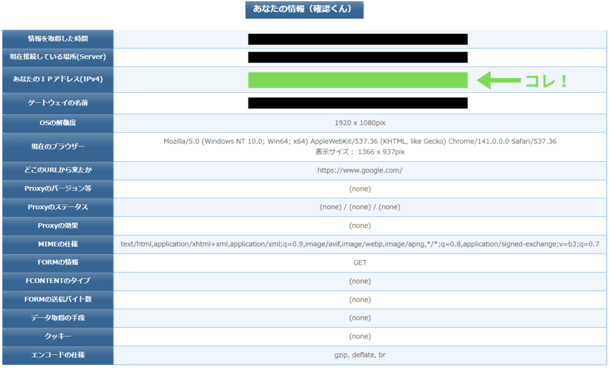Select the "どこのURLから来たか" row label
609x371 pixels.
pos(58,171)
